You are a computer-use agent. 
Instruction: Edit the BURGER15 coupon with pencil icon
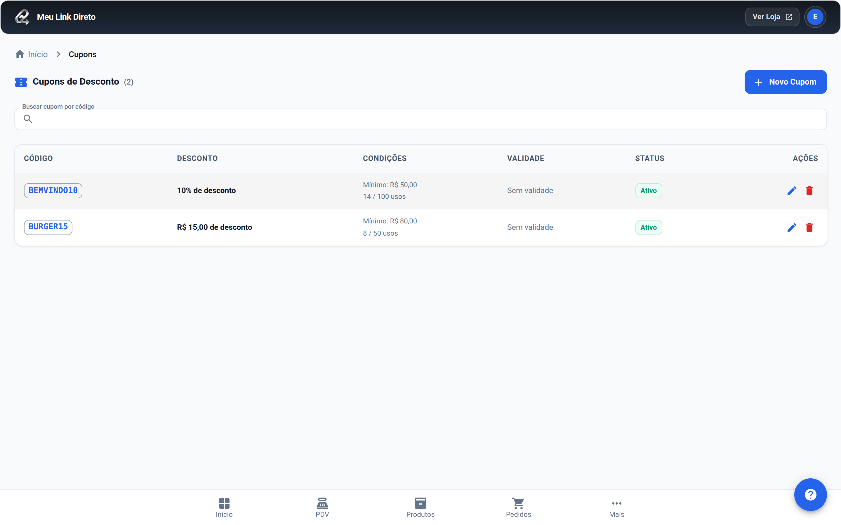click(792, 228)
